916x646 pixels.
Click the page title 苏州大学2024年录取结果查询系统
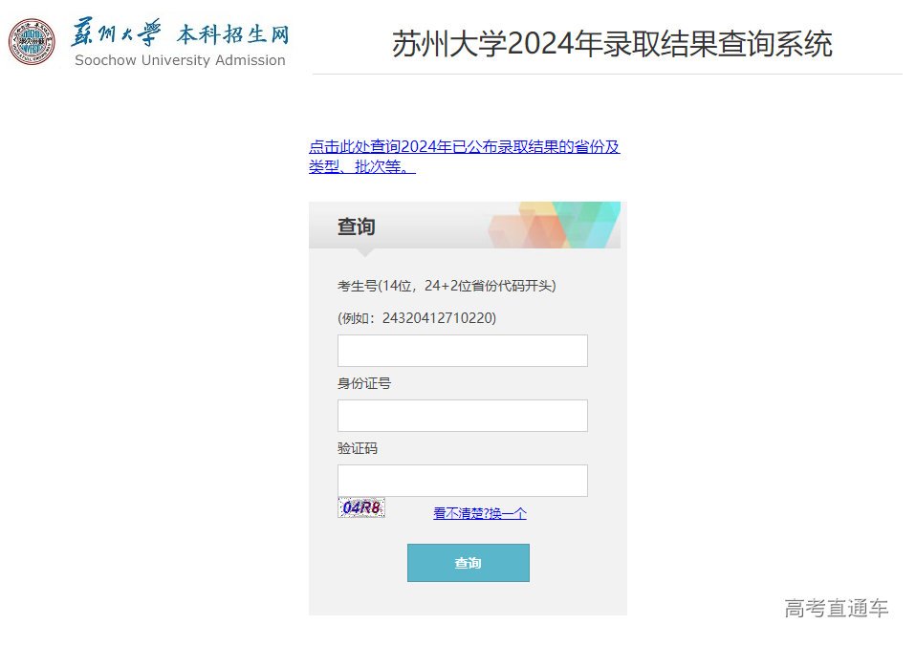611,43
